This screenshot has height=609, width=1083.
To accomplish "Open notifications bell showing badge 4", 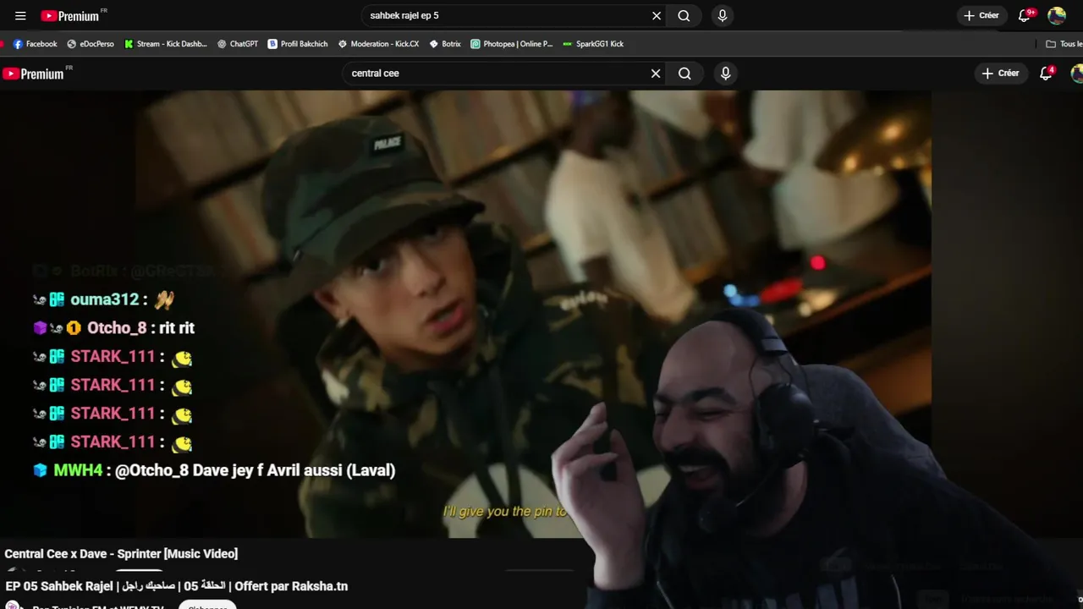I will pyautogui.click(x=1047, y=74).
